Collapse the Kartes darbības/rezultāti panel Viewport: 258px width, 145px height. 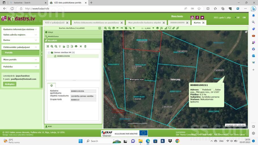click(100, 28)
